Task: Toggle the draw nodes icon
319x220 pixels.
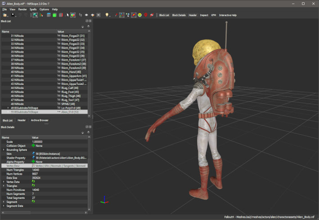Action: [128, 15]
